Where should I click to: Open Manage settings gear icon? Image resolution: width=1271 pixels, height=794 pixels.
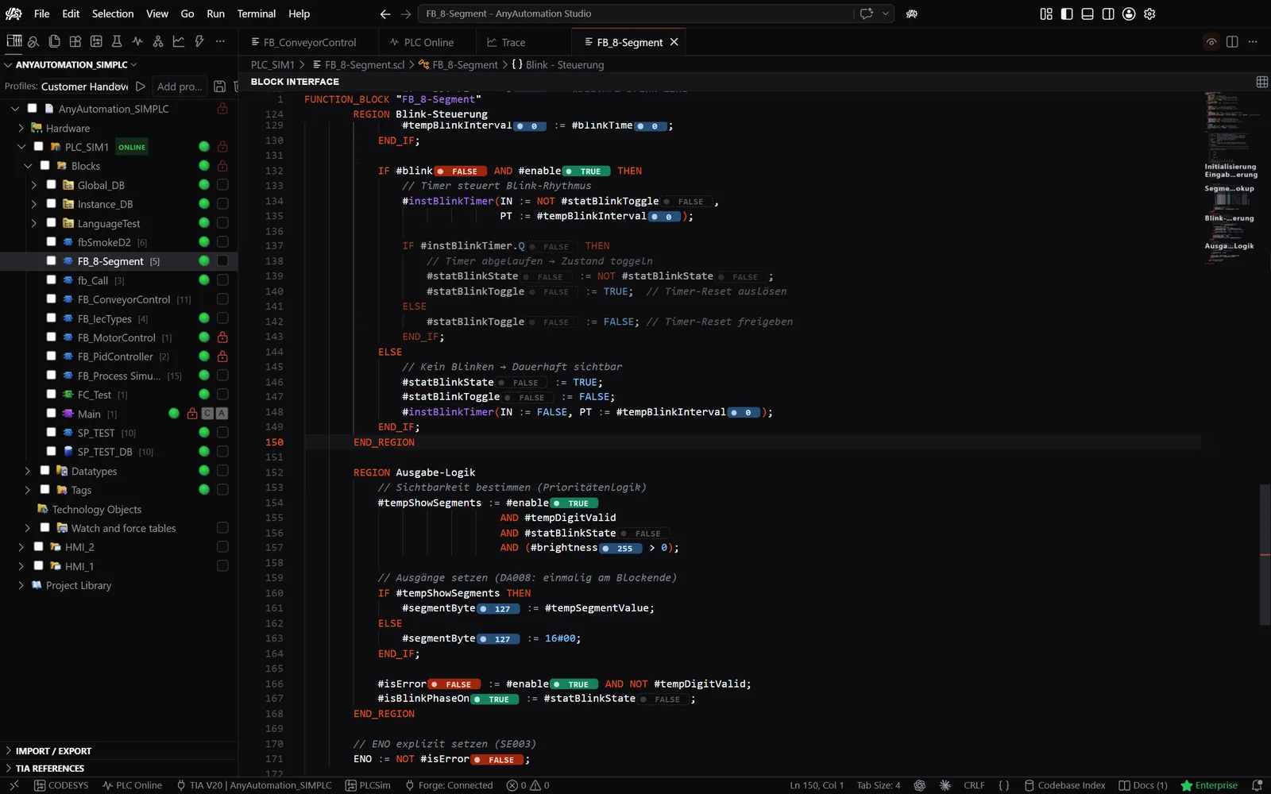[1149, 13]
